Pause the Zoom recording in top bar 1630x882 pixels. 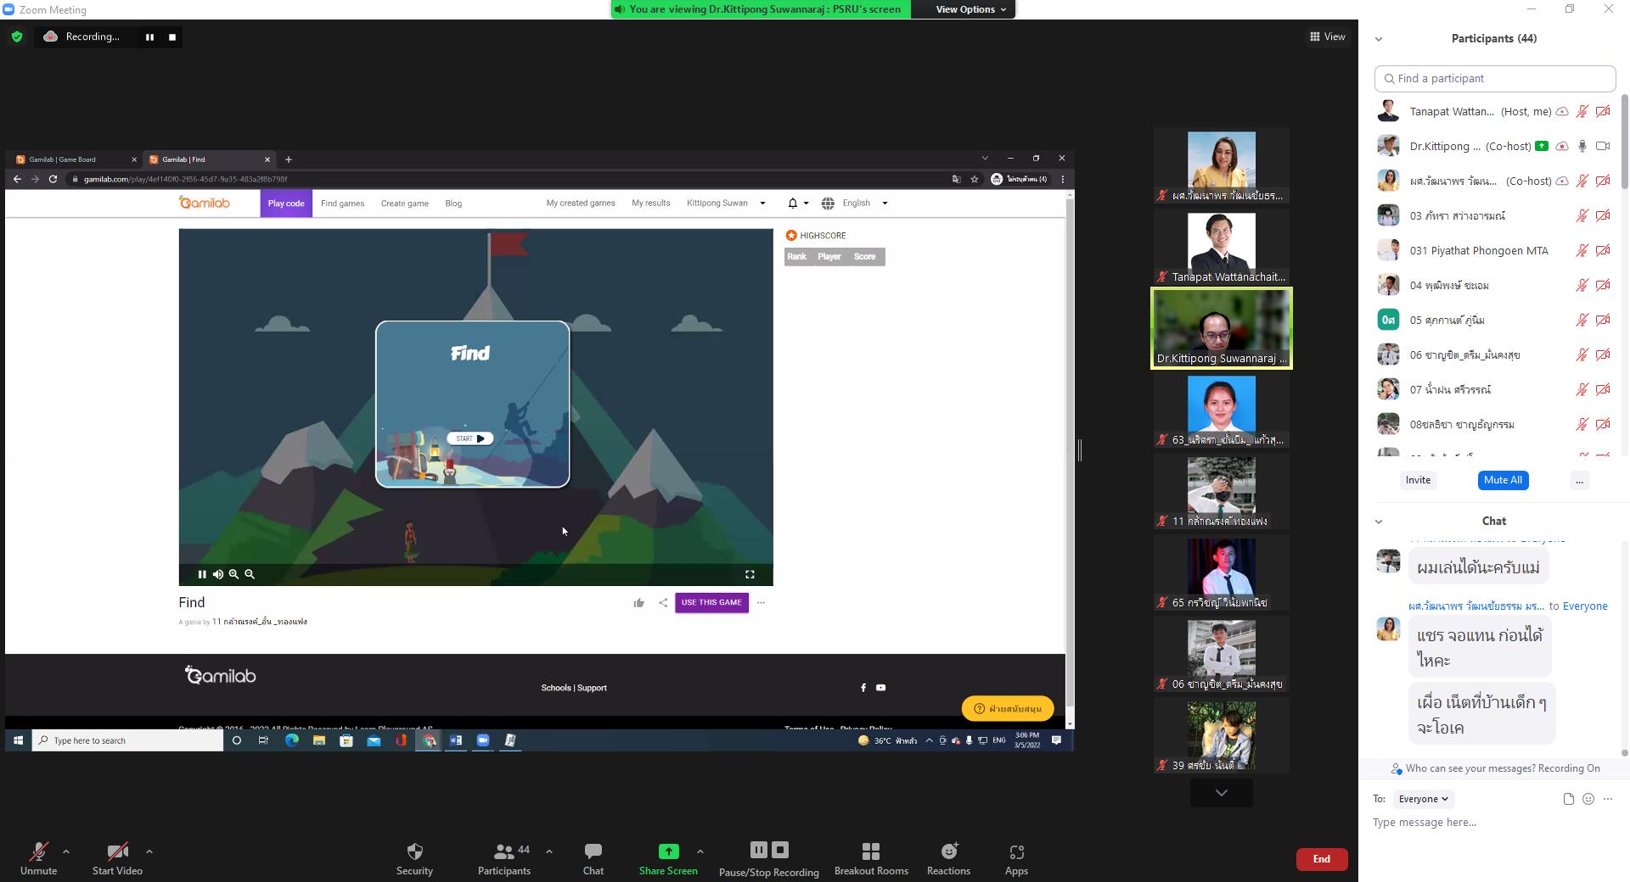pos(149,36)
